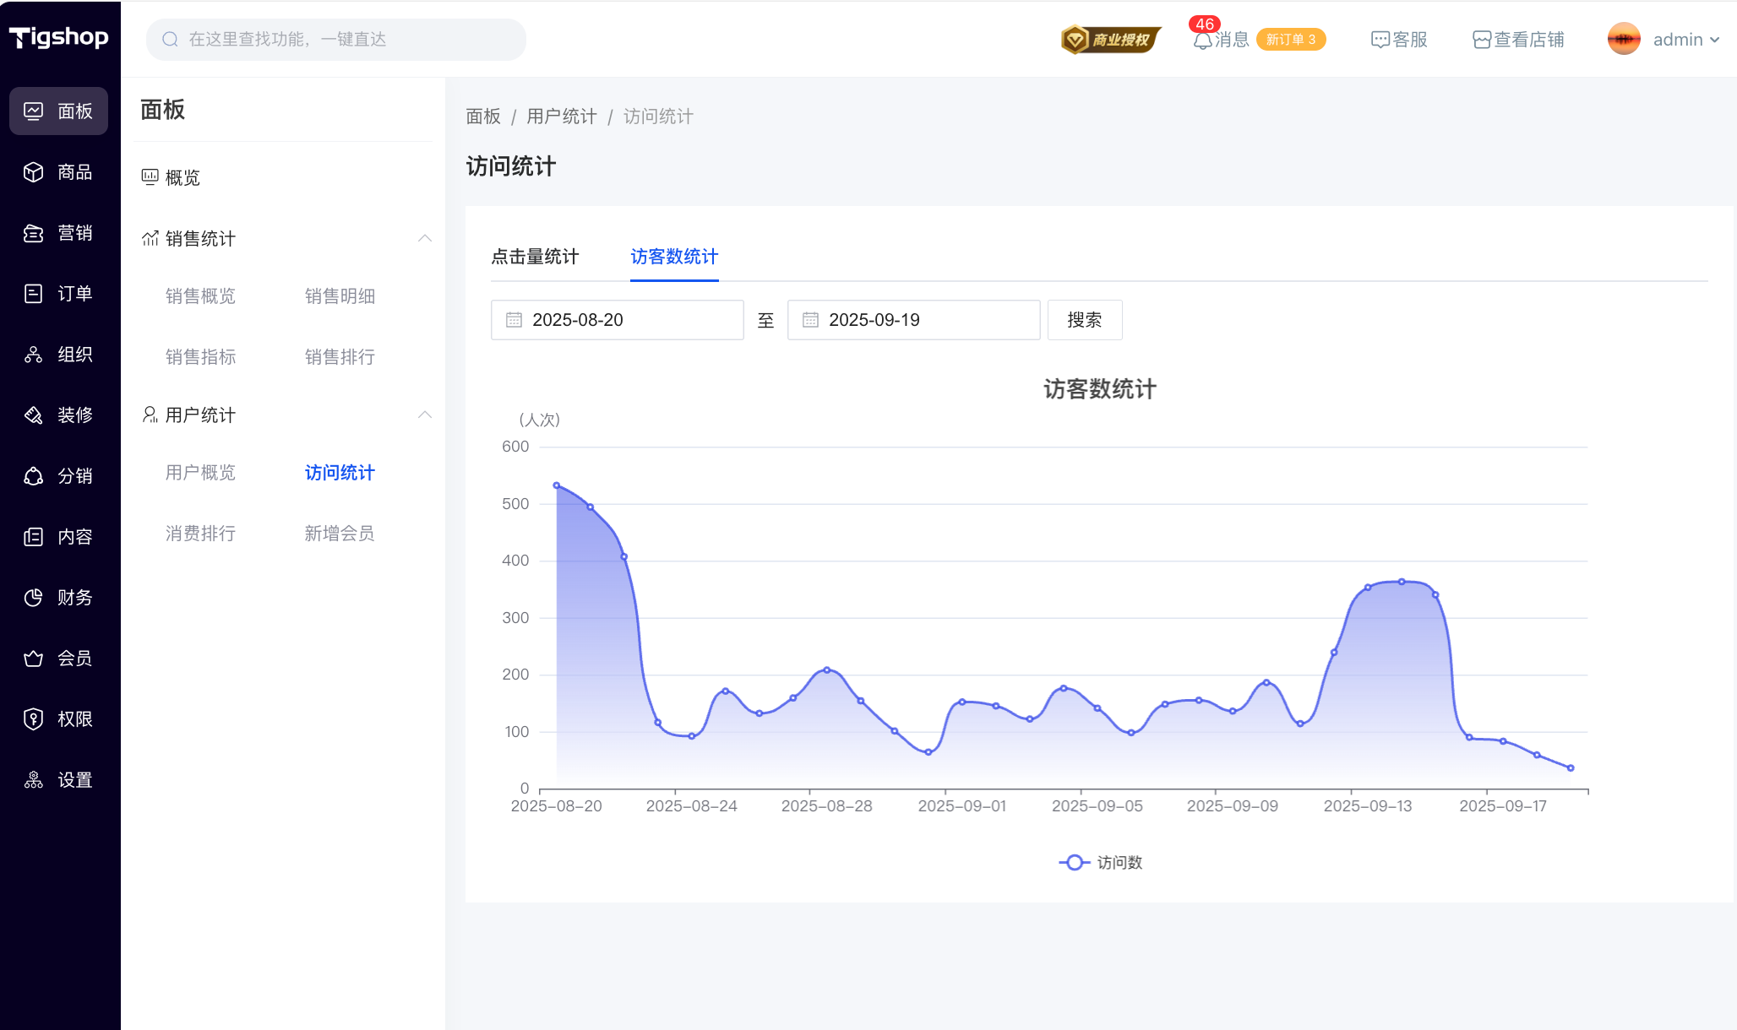Click the 600 y-axis value
1737x1030 pixels.
pyautogui.click(x=515, y=447)
